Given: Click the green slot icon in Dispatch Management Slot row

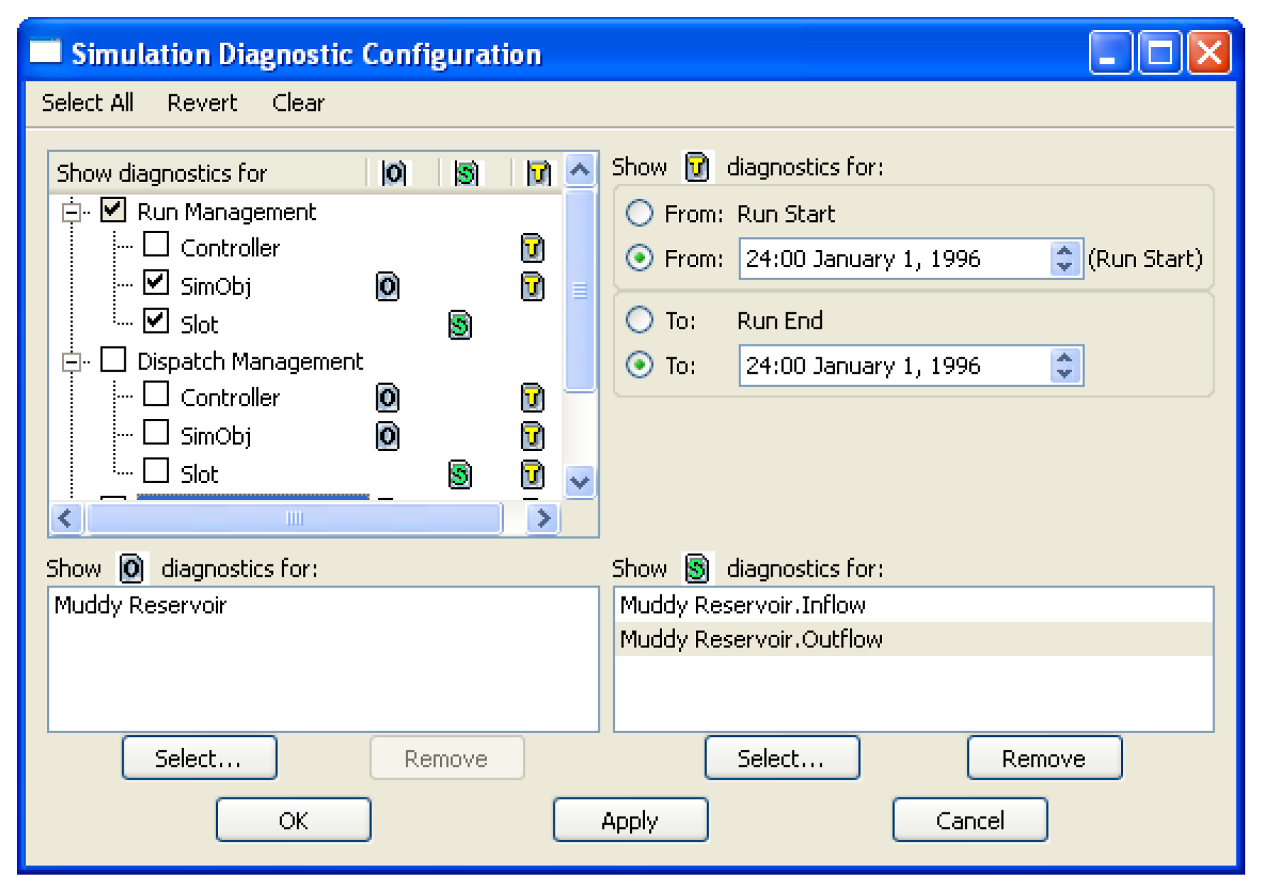Looking at the screenshot, I should point(460,474).
